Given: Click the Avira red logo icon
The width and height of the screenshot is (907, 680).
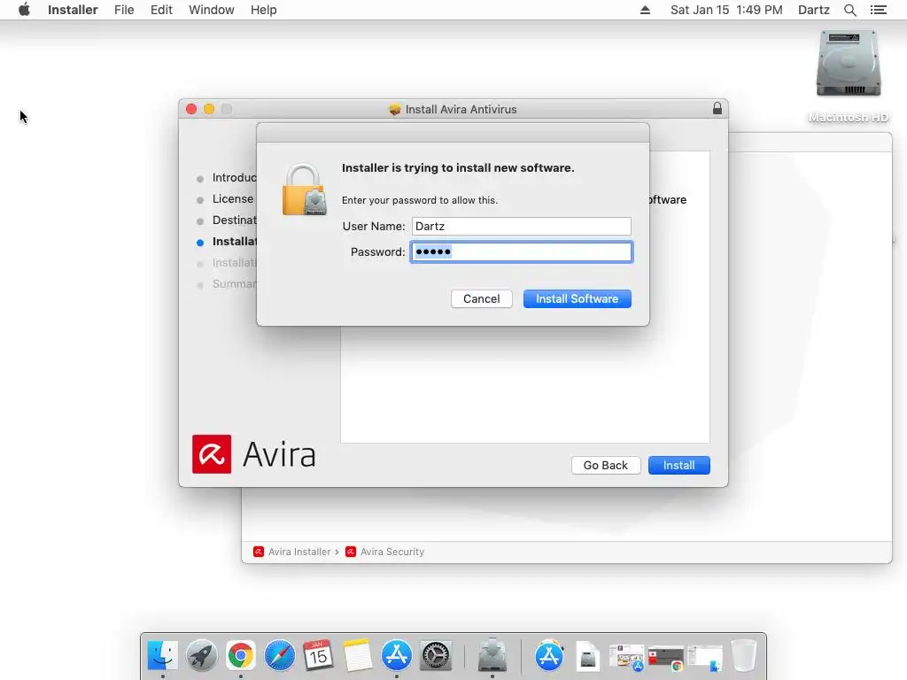Looking at the screenshot, I should (x=212, y=454).
